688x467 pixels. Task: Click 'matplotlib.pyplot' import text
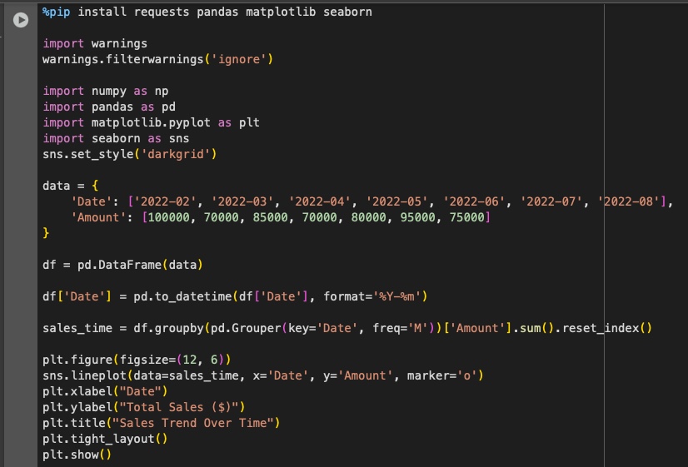pos(151,122)
